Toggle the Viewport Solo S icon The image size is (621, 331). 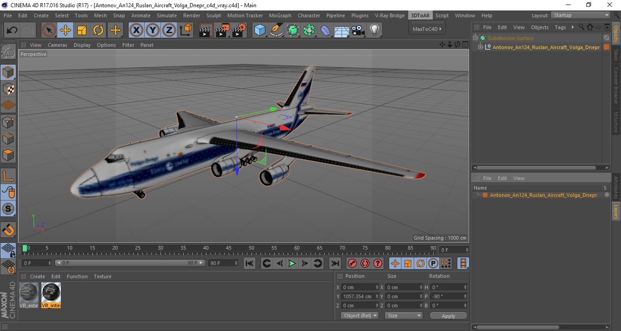pos(8,209)
